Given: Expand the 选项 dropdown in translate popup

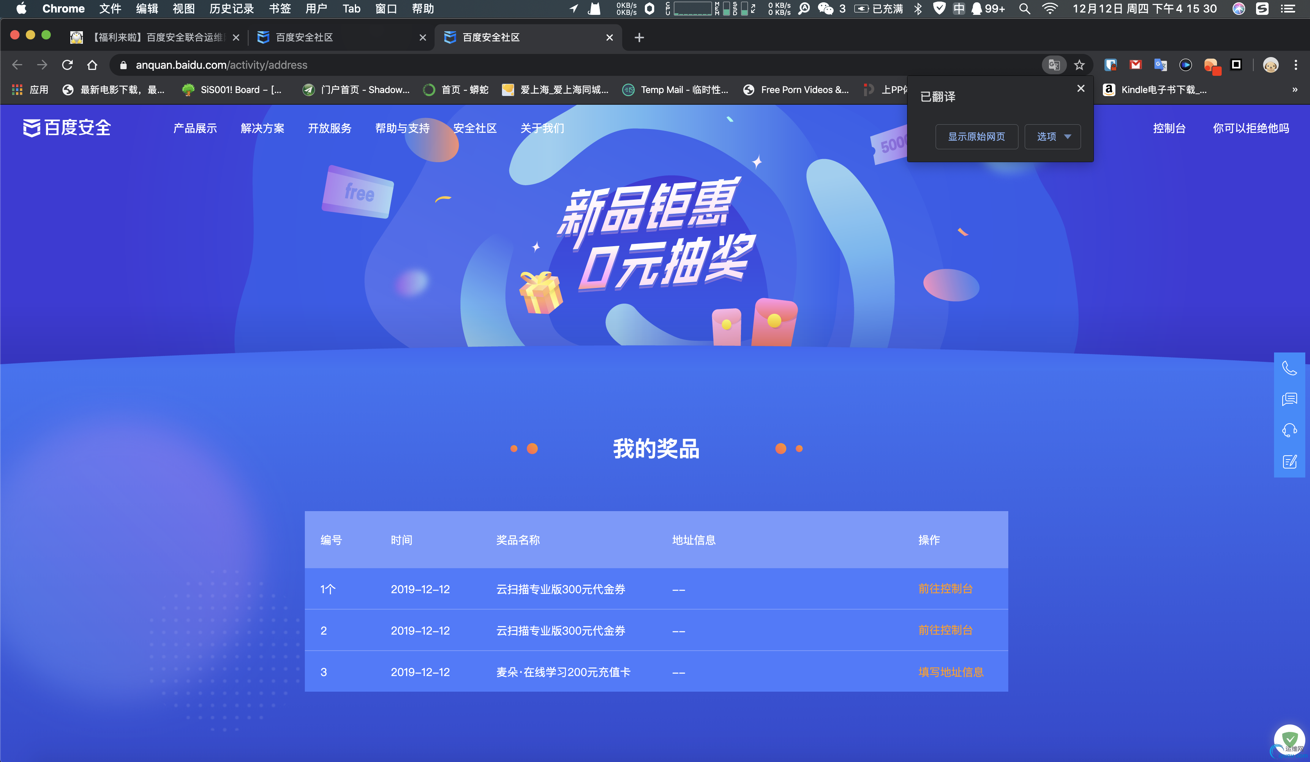Looking at the screenshot, I should (1052, 137).
